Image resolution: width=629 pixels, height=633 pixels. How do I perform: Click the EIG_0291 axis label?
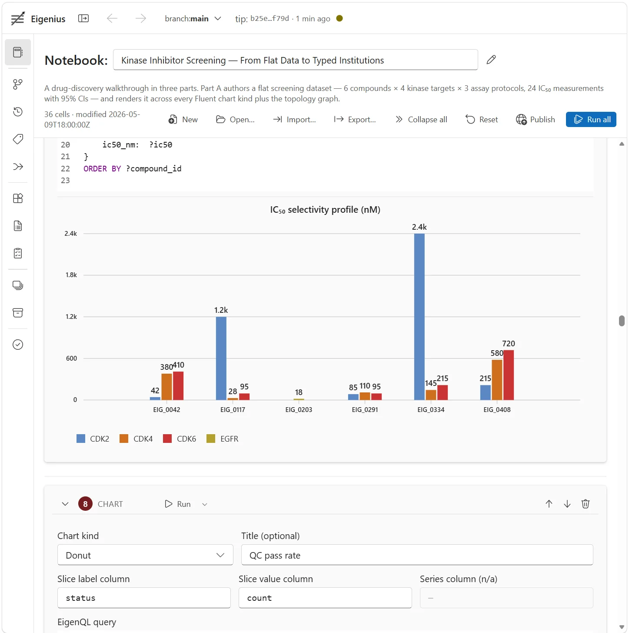coord(365,410)
